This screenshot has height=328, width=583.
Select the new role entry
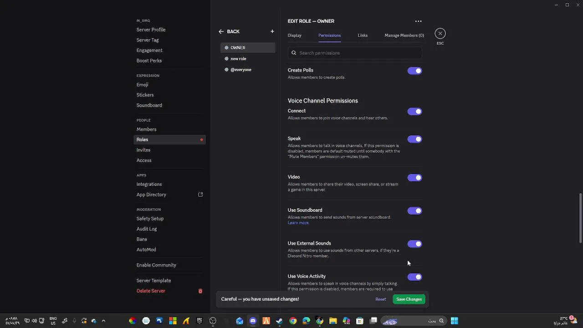[x=248, y=58]
